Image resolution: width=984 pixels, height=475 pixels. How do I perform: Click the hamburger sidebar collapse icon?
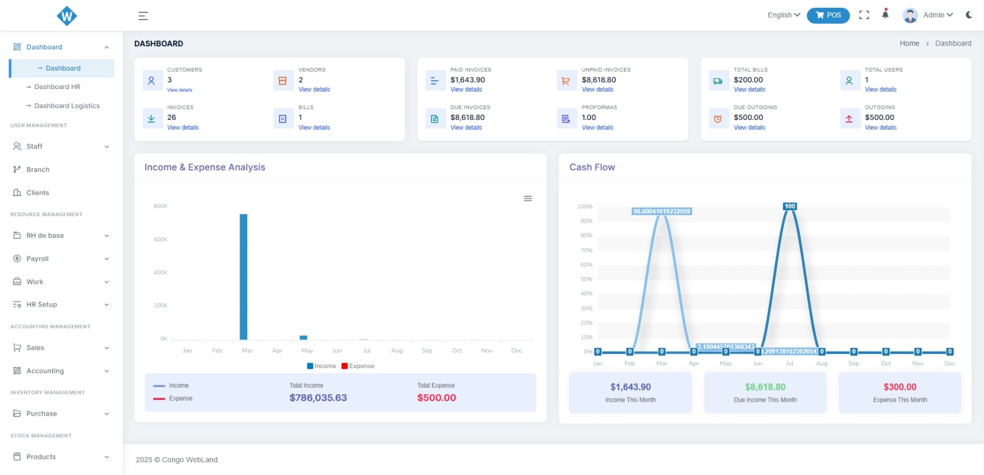pos(143,16)
